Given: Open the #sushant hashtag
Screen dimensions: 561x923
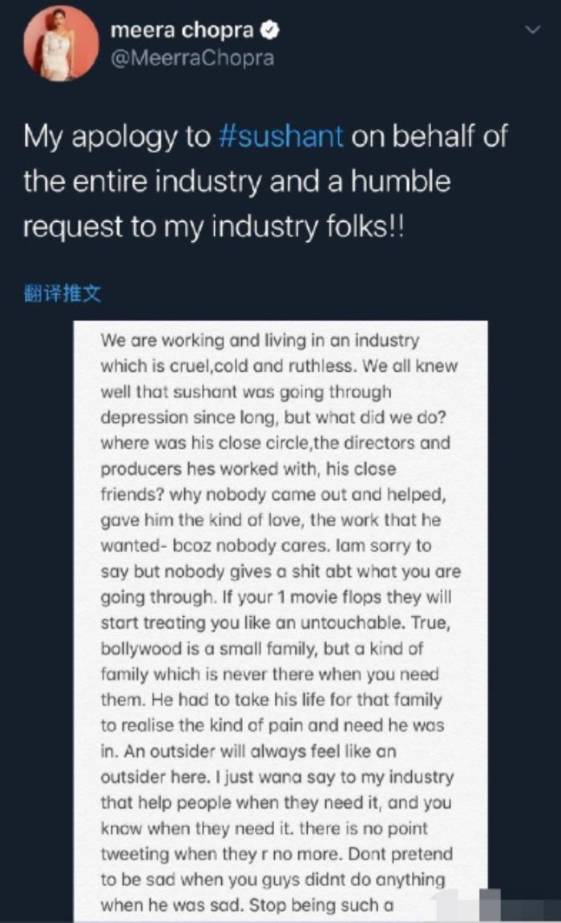Looking at the screenshot, I should pos(280,137).
